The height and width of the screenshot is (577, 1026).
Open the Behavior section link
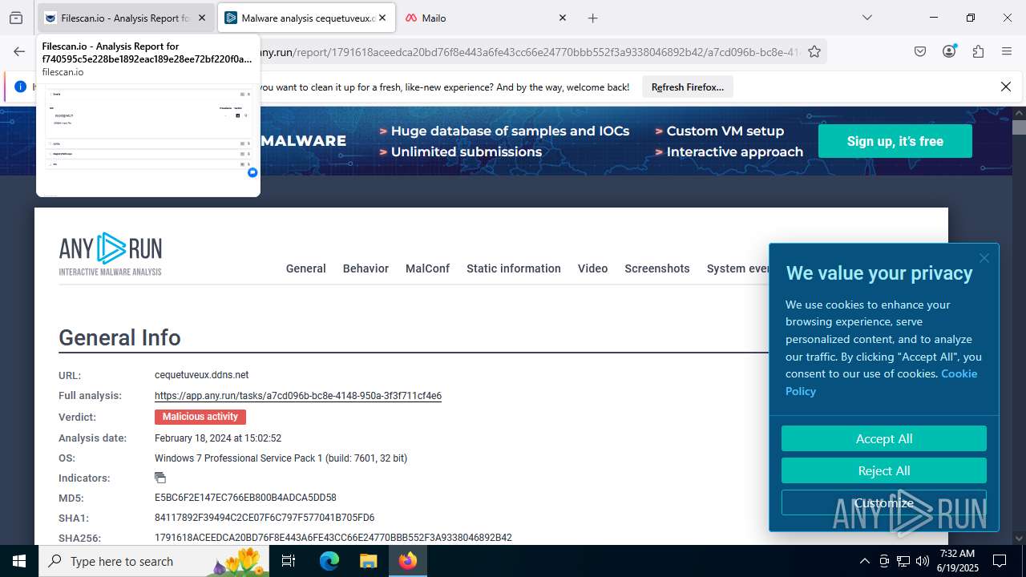pyautogui.click(x=366, y=268)
